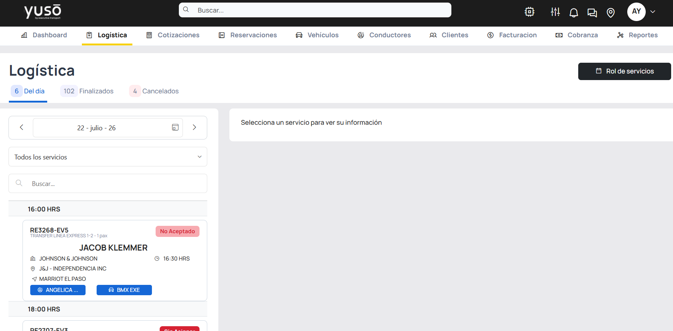This screenshot has width=673, height=331.
Task: Open the Vehículos tab
Action: tap(317, 35)
